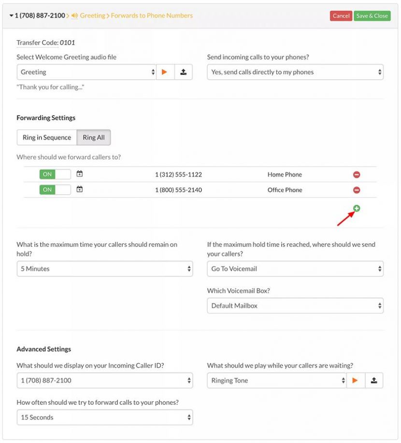Play the selected Greeting audio file
The width and height of the screenshot is (401, 443).
pos(164,71)
